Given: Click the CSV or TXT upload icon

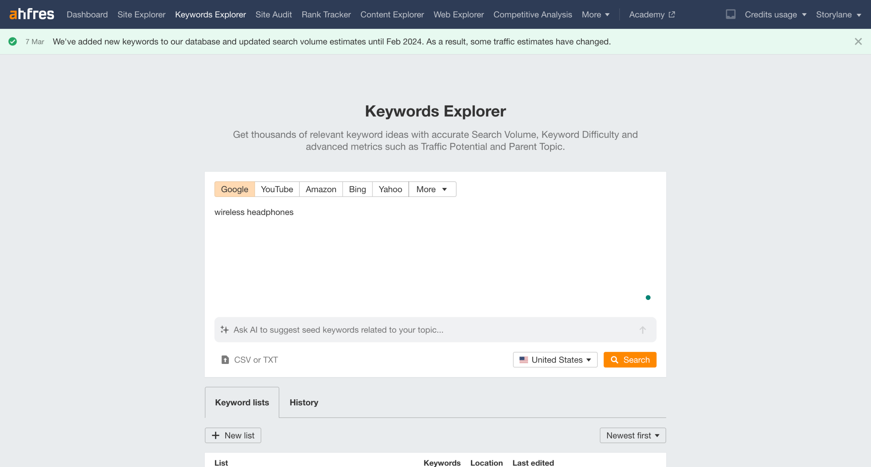Looking at the screenshot, I should [x=226, y=360].
